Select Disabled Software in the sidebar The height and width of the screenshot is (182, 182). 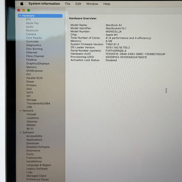38,147
